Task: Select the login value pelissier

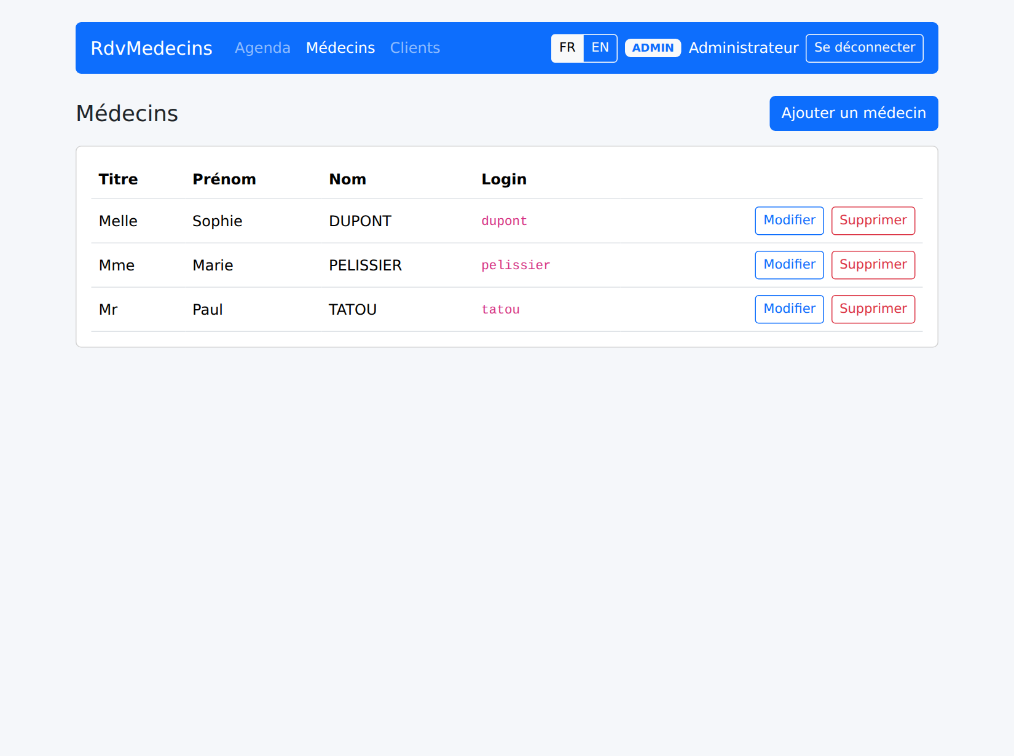Action: click(516, 266)
